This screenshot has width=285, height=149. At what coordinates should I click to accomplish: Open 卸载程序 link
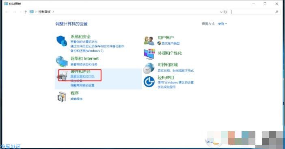click(x=76, y=99)
